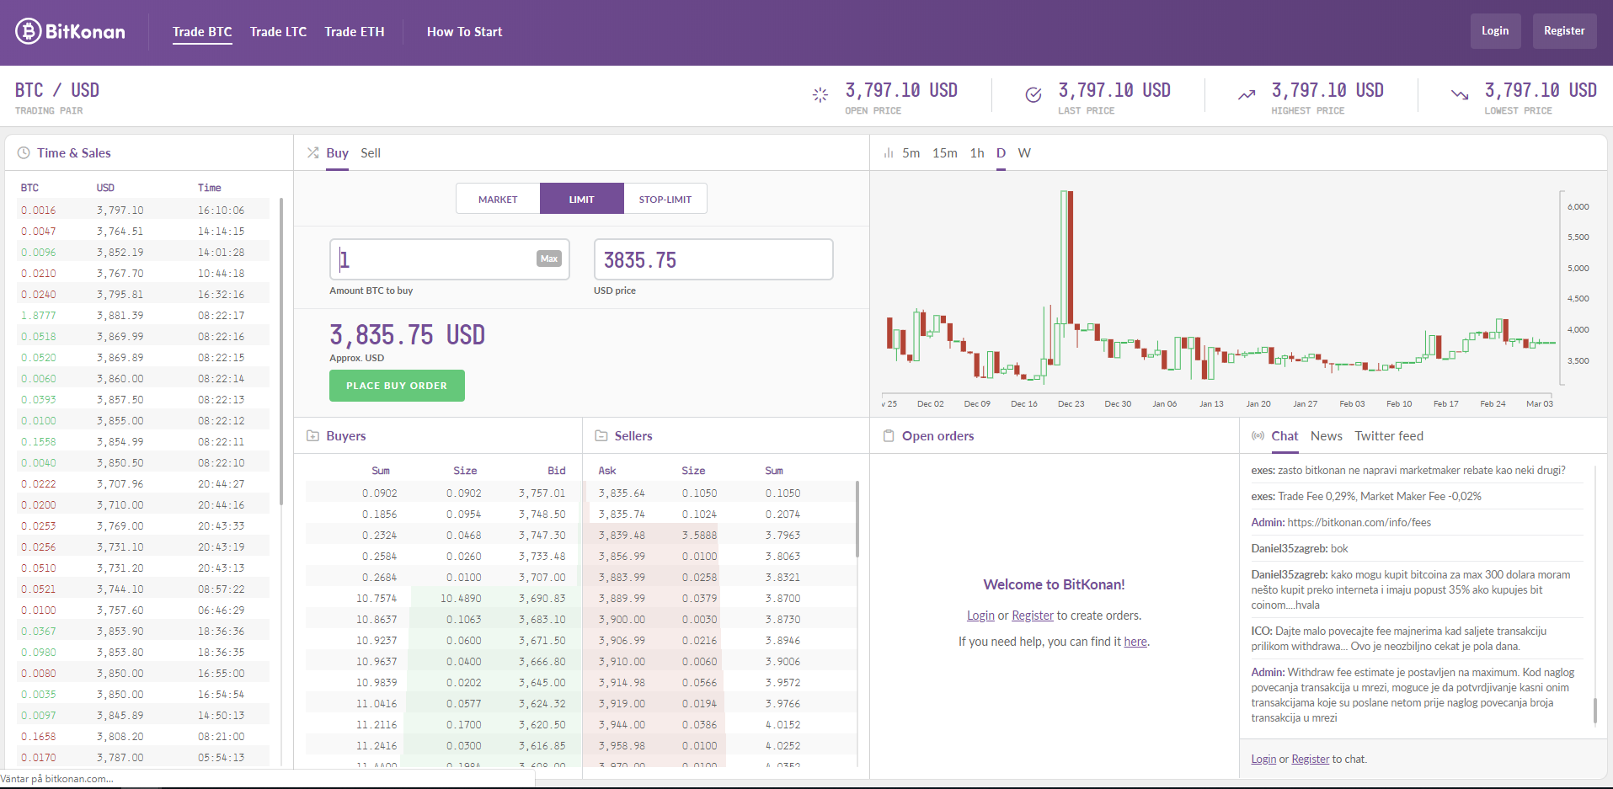Click the BTC / USD trading pair title
Image resolution: width=1613 pixels, height=789 pixels.
pos(57,90)
